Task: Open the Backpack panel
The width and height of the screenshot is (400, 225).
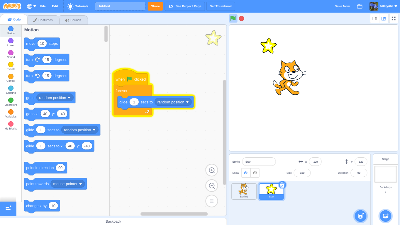Action: click(x=113, y=221)
